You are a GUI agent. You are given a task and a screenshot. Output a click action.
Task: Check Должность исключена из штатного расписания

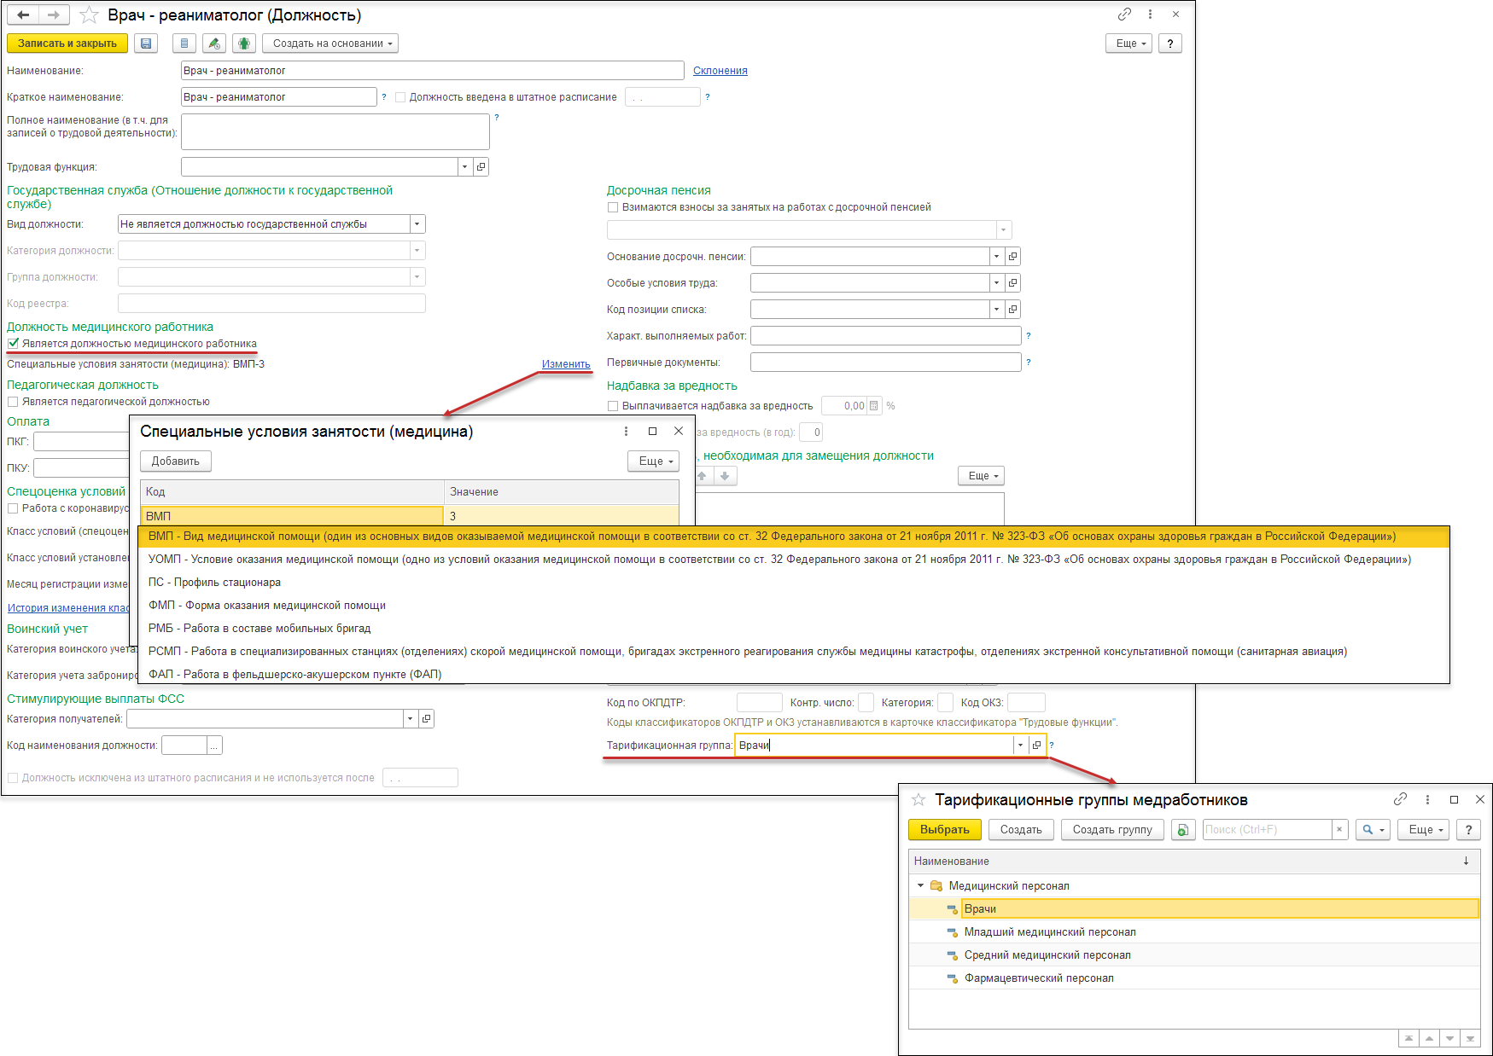coord(13,778)
